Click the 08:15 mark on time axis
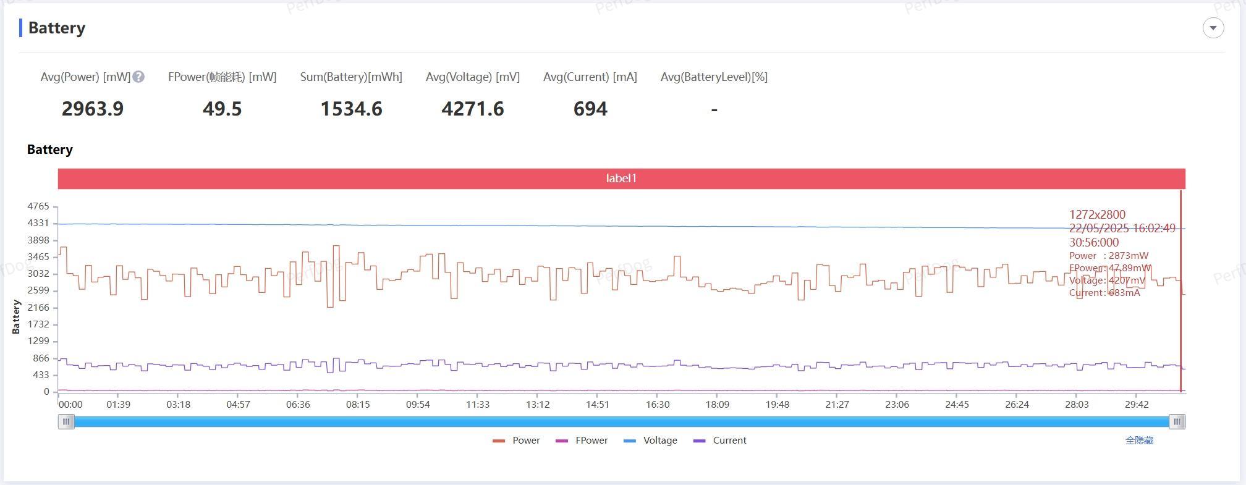This screenshot has height=485, width=1246. (358, 405)
